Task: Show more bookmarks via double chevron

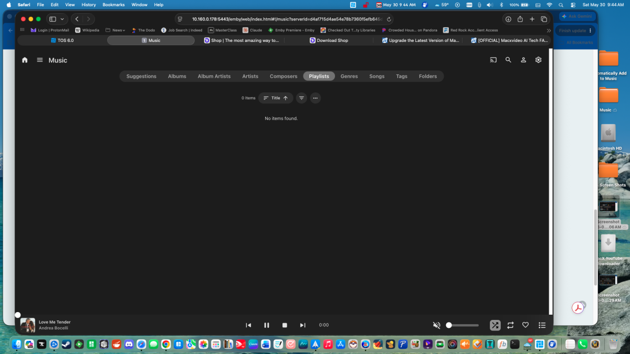Action: point(549,30)
